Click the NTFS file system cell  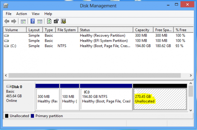coord(62,46)
